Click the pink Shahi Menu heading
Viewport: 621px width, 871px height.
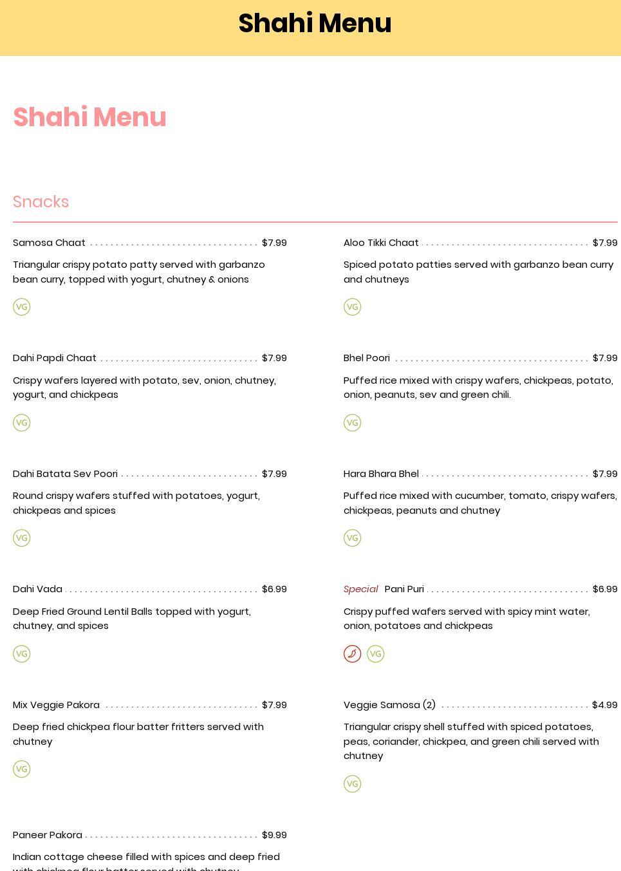[x=89, y=117]
